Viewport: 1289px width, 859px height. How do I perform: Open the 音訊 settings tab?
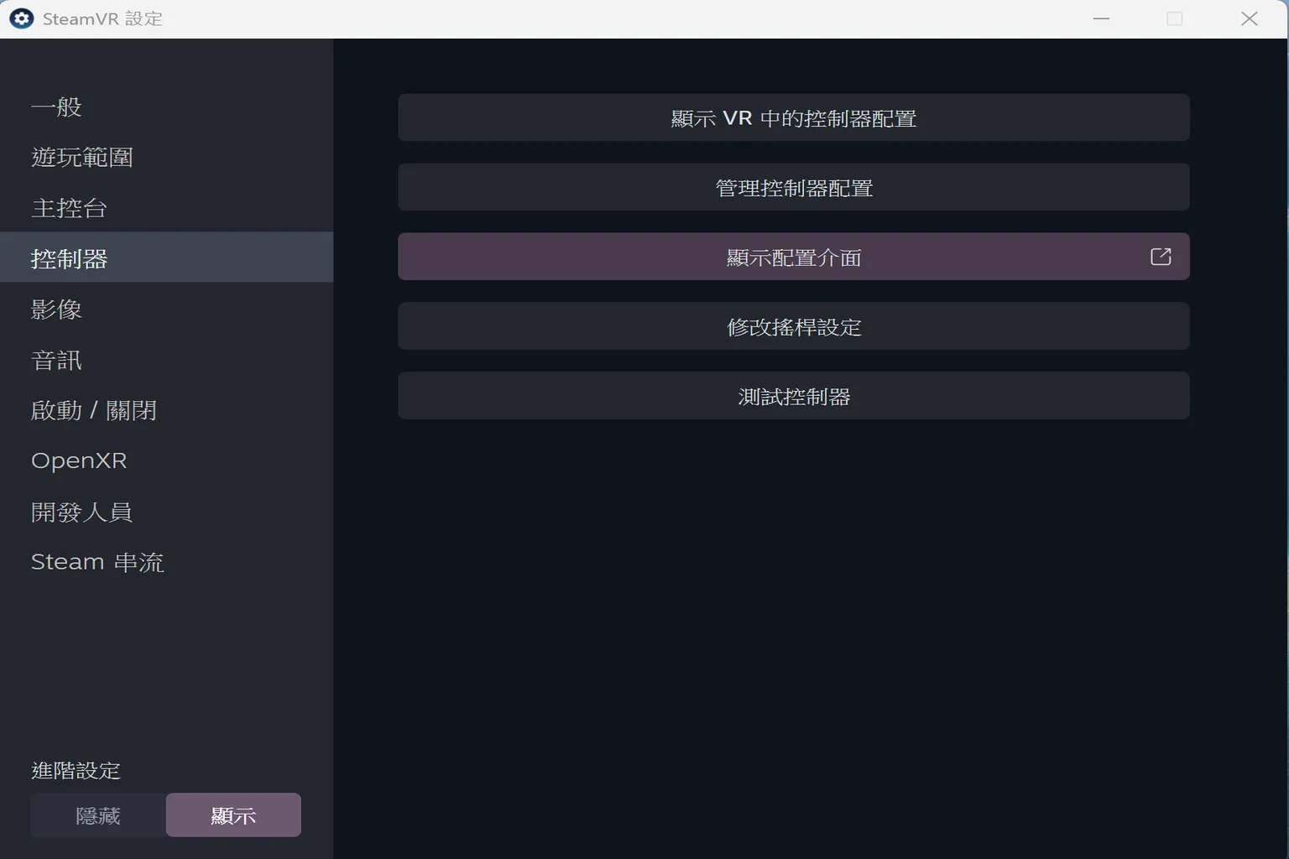click(x=57, y=360)
